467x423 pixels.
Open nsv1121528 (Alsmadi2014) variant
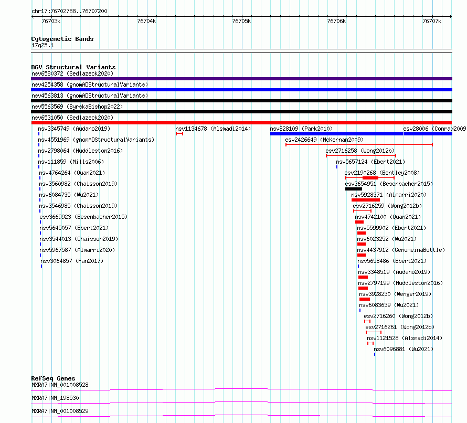pyautogui.click(x=405, y=338)
